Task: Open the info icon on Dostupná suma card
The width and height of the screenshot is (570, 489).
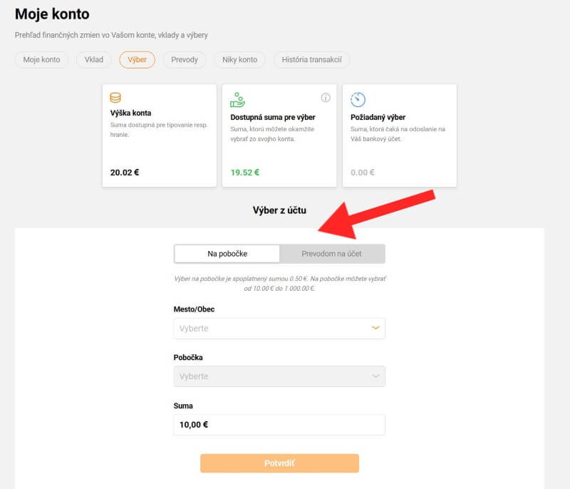Action: pos(326,98)
